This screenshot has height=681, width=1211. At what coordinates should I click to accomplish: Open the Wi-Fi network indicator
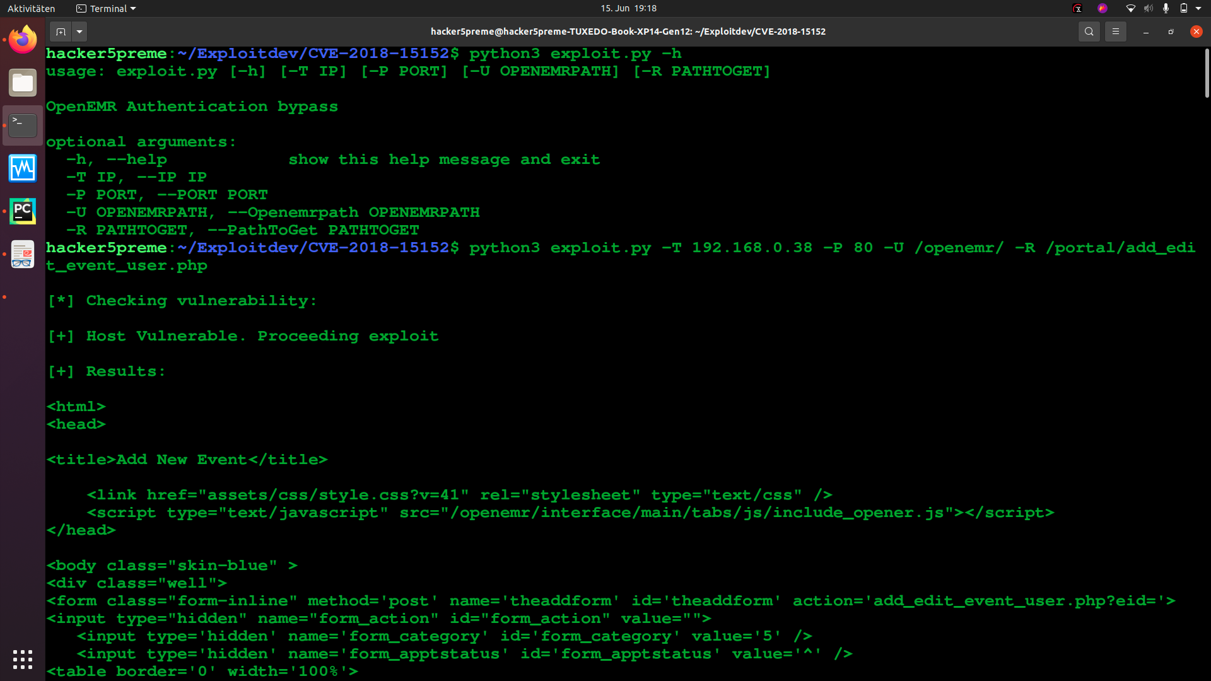1130,8
